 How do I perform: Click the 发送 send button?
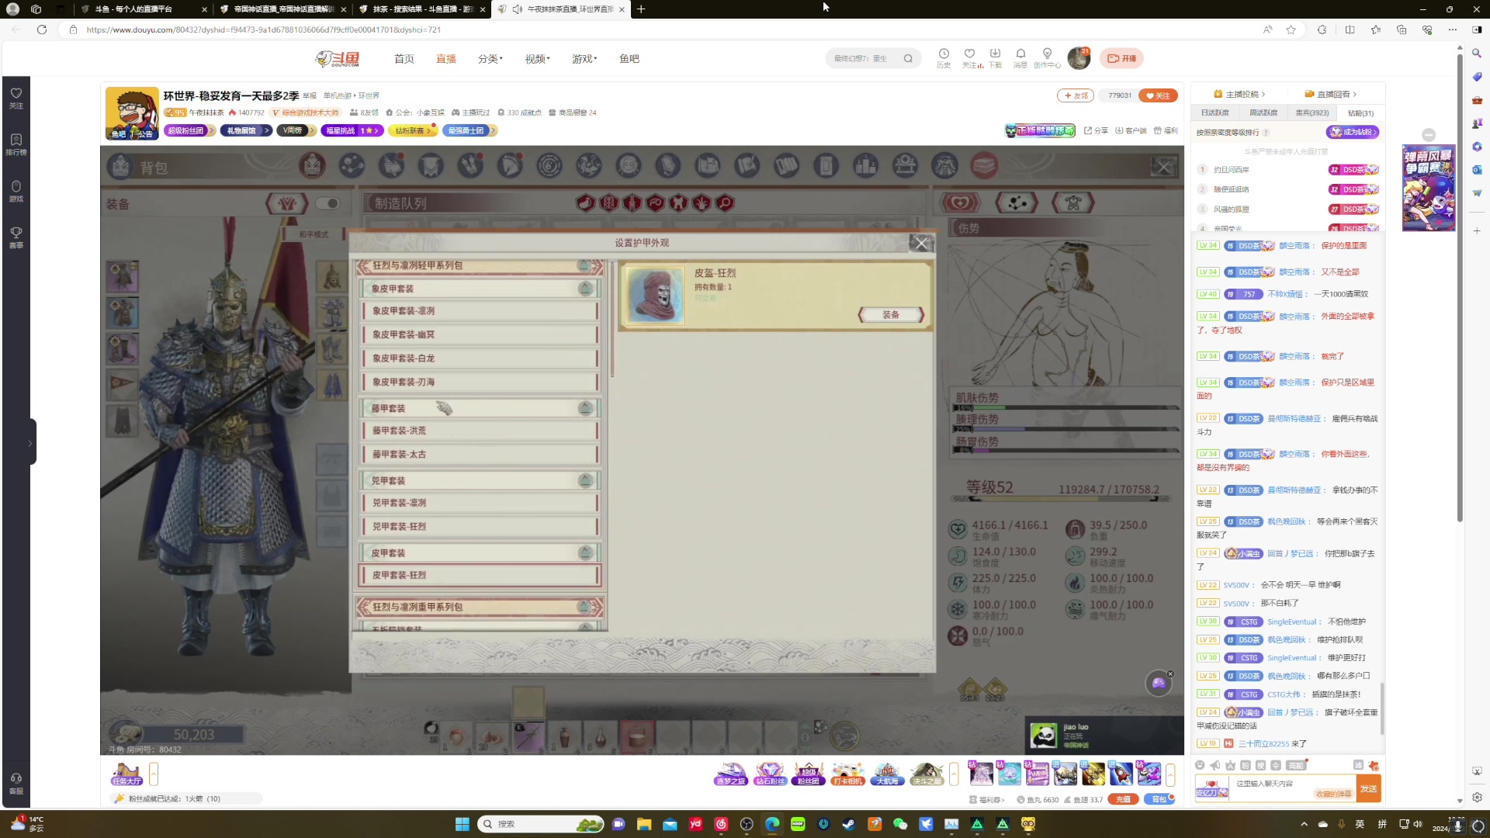(1368, 789)
